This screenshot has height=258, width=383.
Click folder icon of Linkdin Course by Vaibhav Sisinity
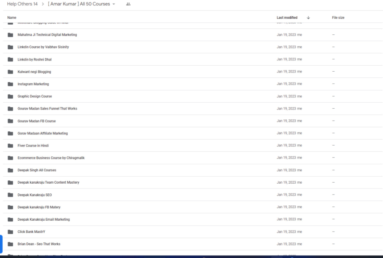coord(10,47)
